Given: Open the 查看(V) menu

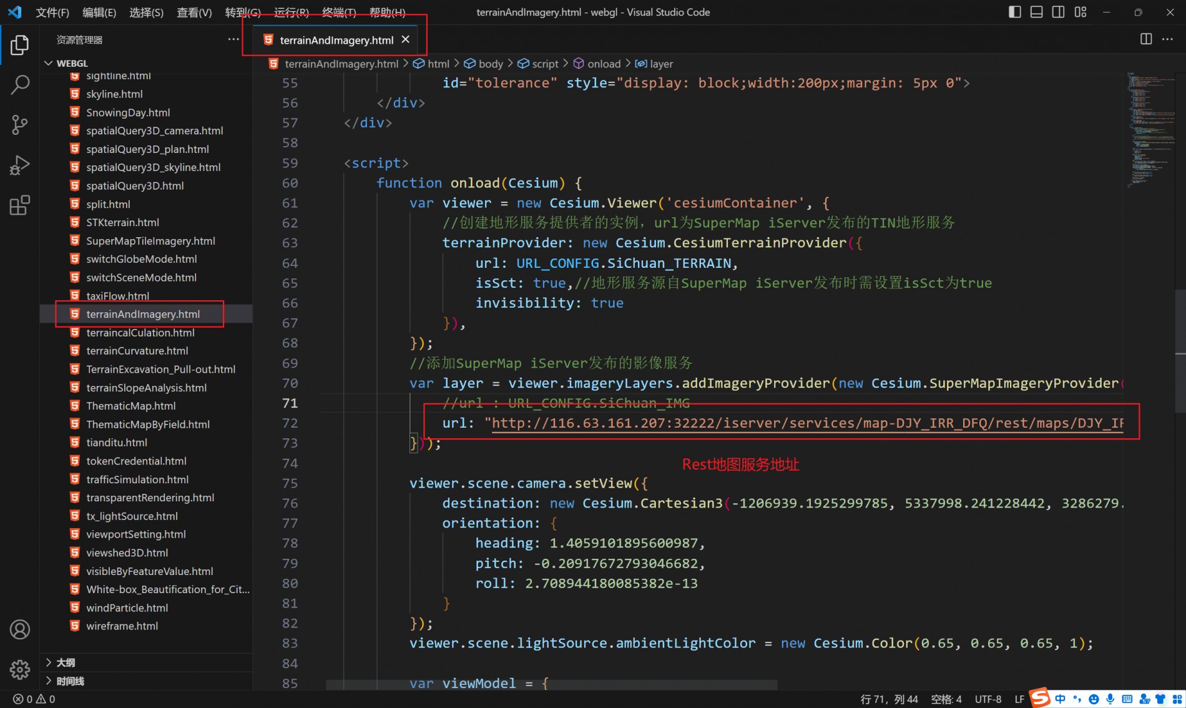Looking at the screenshot, I should click(194, 12).
